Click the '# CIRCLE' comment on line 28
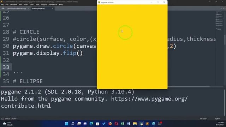The width and height of the screenshot is (226, 127). coord(26,32)
